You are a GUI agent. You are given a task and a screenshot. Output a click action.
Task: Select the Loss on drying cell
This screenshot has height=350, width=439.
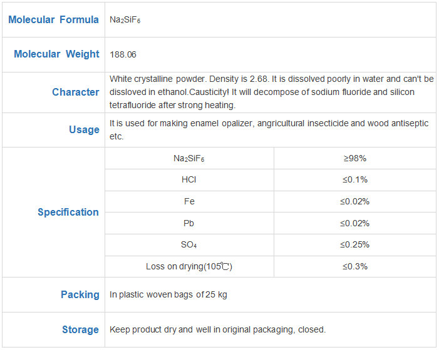coord(189,266)
